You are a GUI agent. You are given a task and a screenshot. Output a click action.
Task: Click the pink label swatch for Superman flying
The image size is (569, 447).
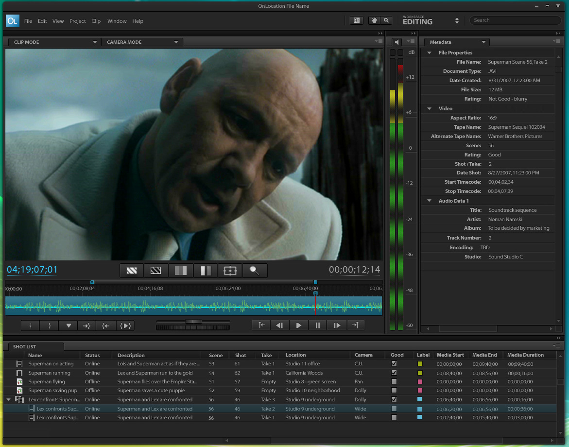pyautogui.click(x=420, y=382)
